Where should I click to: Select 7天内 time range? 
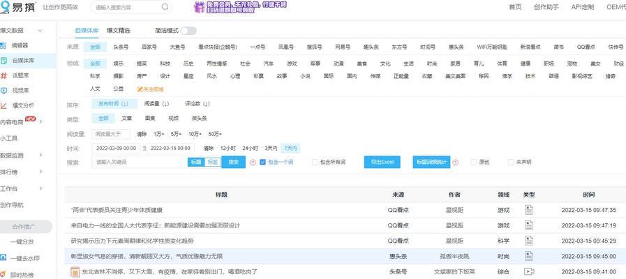[x=290, y=149]
